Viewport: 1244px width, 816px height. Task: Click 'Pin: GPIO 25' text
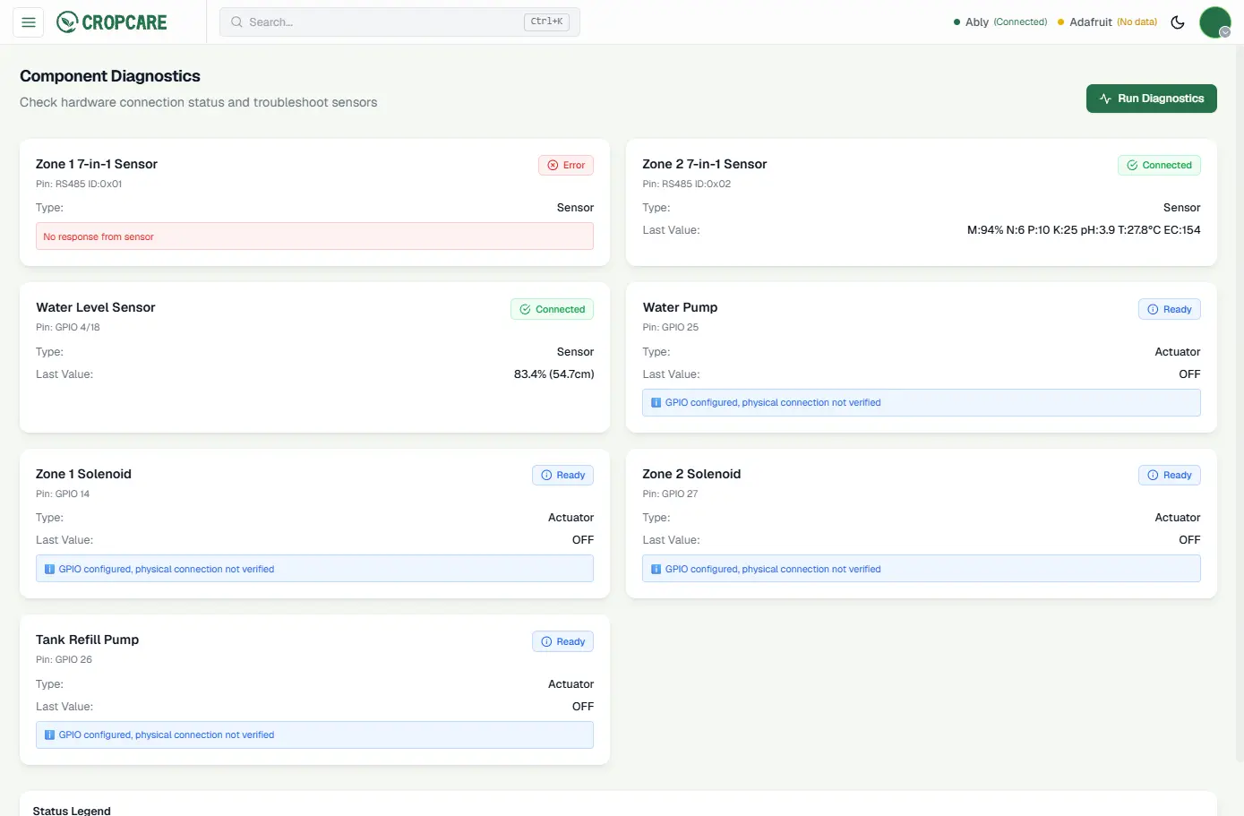(670, 328)
